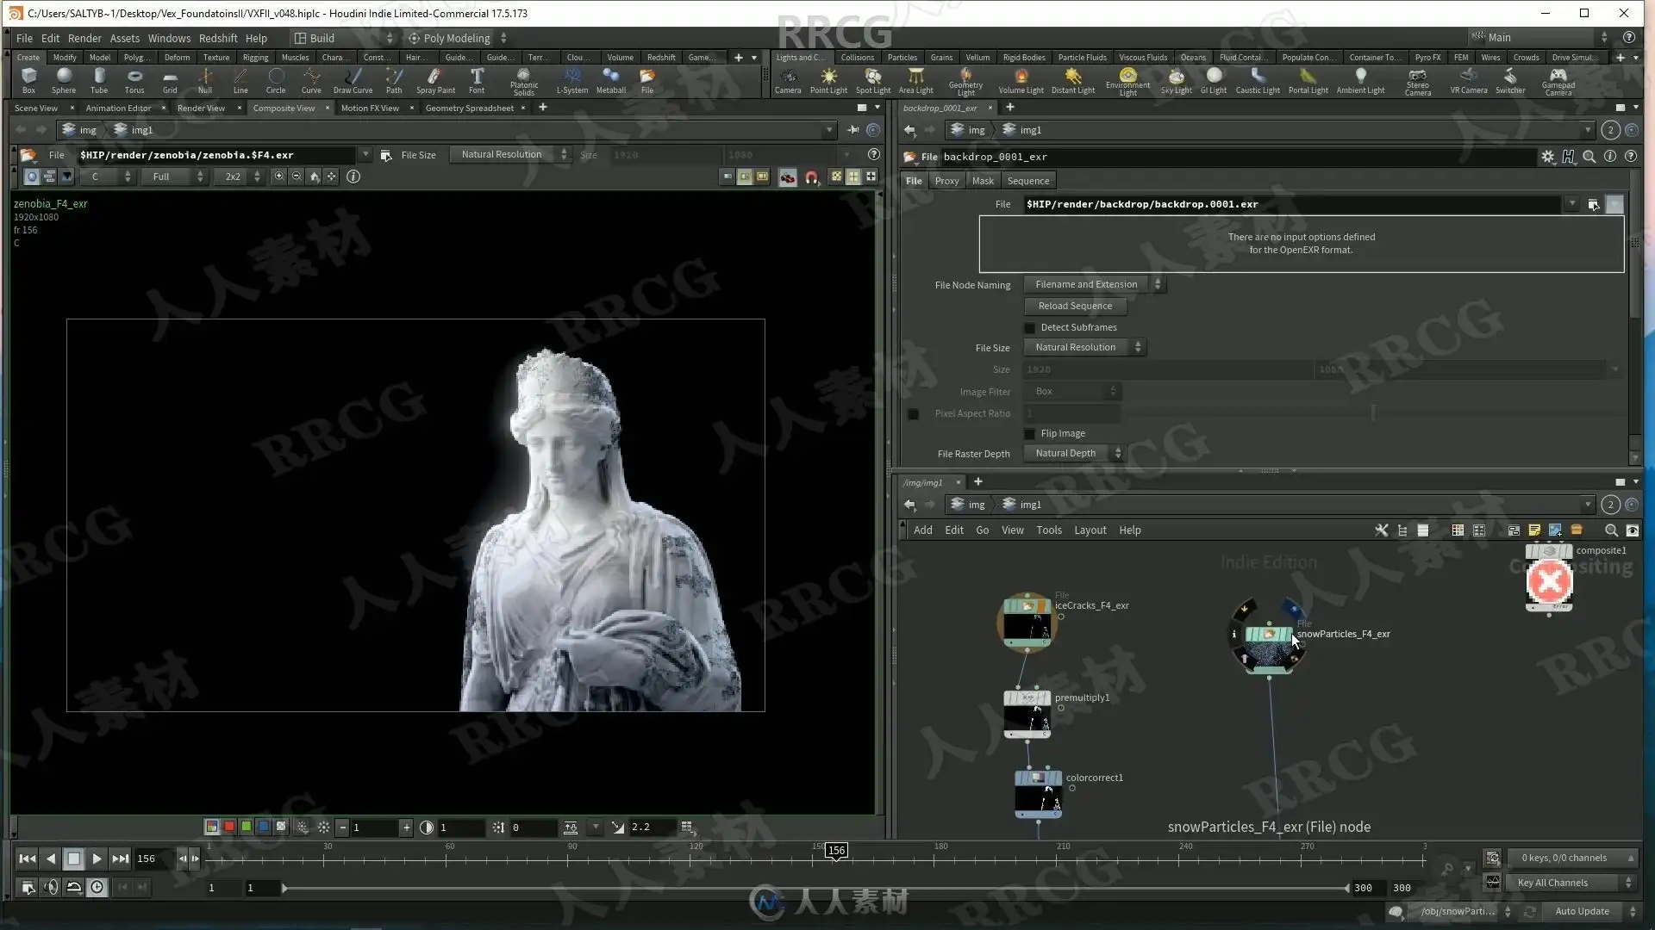The image size is (1655, 930).
Task: Toggle the Pixel Aspect Ratio checkbox
Action: [x=913, y=414]
